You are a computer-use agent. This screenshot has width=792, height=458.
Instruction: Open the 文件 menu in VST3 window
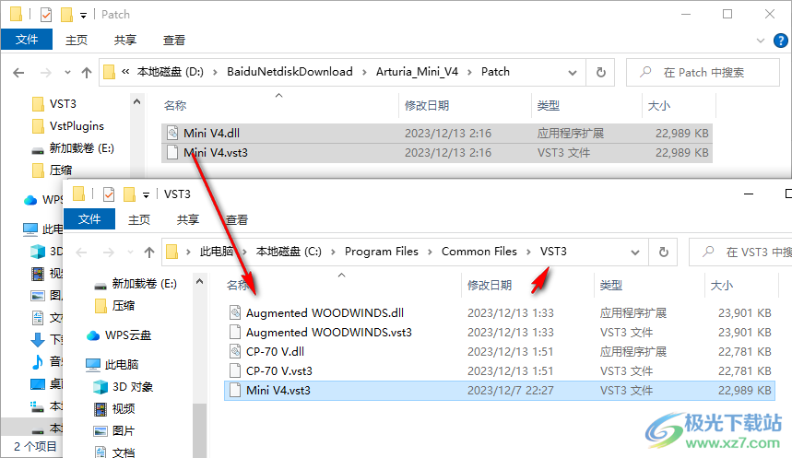point(89,219)
